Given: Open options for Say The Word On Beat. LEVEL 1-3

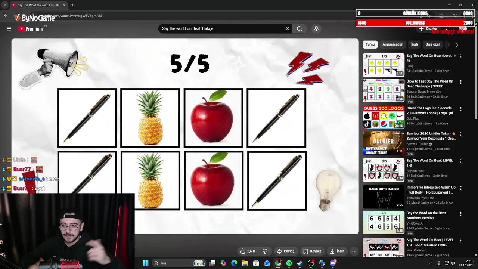Looking at the screenshot, I should tap(461, 161).
